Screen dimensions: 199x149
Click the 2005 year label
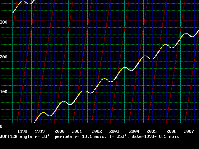pos(151,131)
